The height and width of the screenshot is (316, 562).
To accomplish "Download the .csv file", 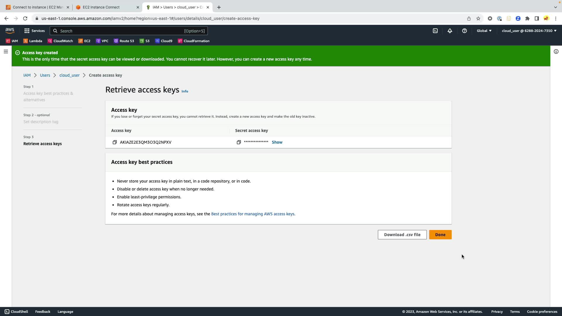I will [x=402, y=235].
